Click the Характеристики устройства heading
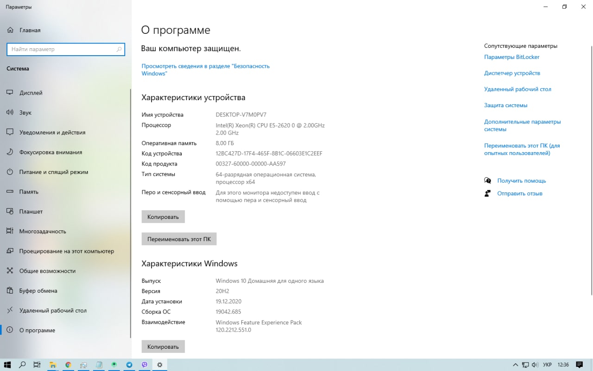Image resolution: width=593 pixels, height=371 pixels. coord(193,97)
